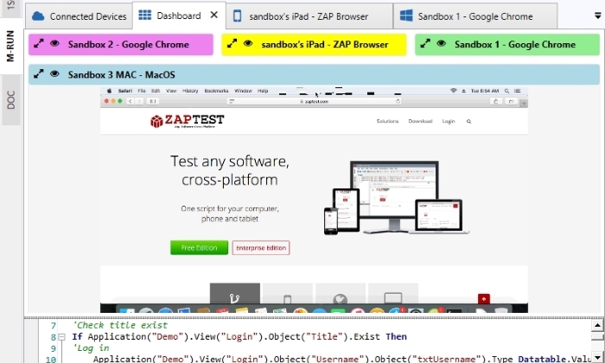Click the Enterprise Edition button
Image resolution: width=605 pixels, height=363 pixels.
(x=261, y=248)
